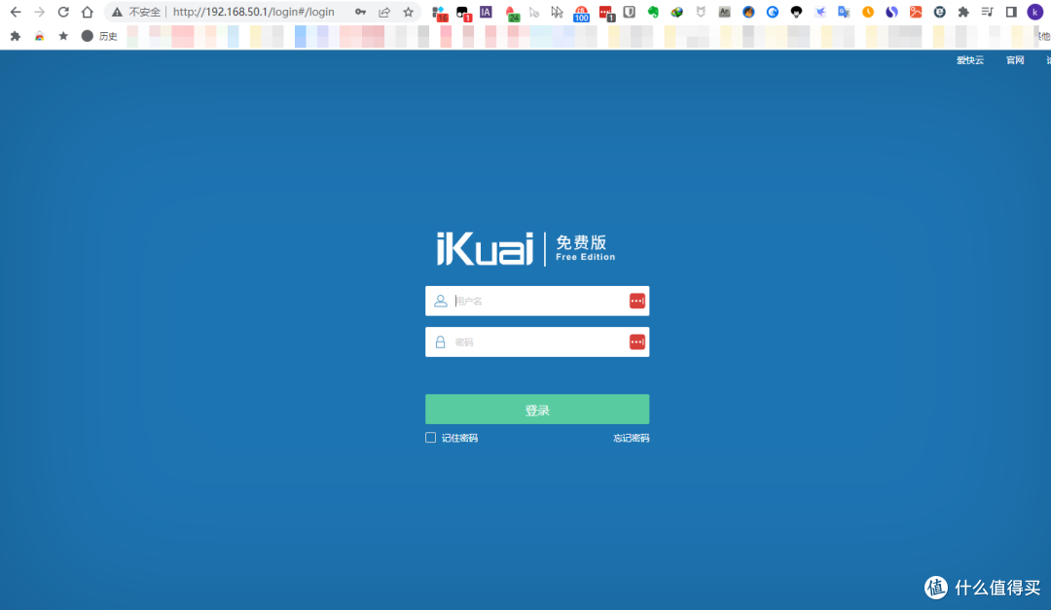Screen dimensions: 1051x610
Task: Click the red password manager icon in password field
Action: click(636, 341)
